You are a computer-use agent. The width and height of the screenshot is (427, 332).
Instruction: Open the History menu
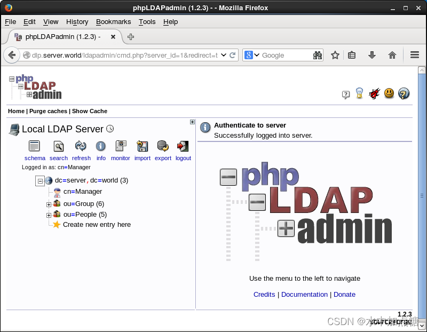[x=77, y=22]
